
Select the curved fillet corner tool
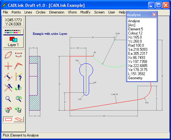[x=18, y=66]
